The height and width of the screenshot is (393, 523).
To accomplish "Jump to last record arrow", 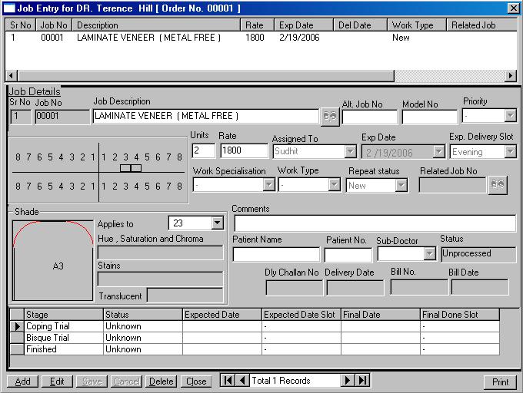I will click(362, 381).
